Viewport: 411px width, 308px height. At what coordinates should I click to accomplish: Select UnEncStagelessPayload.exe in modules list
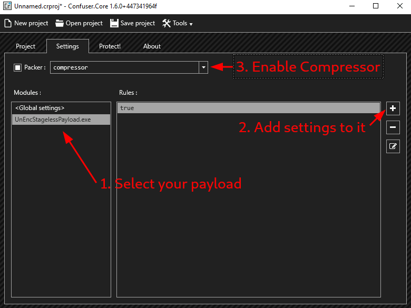53,120
